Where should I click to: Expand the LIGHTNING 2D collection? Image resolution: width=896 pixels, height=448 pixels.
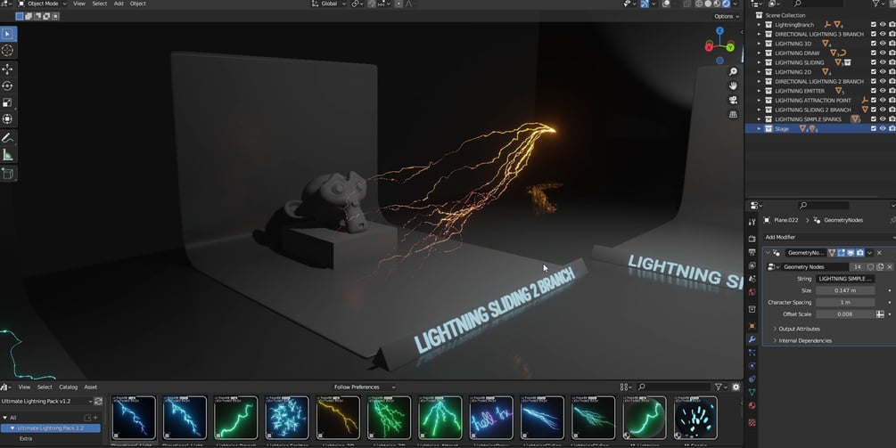click(759, 72)
